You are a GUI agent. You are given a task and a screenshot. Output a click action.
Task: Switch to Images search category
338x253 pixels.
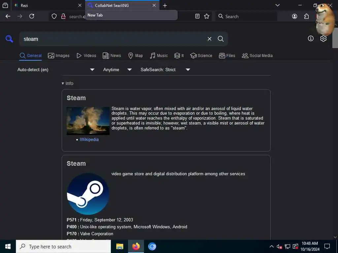(59, 56)
